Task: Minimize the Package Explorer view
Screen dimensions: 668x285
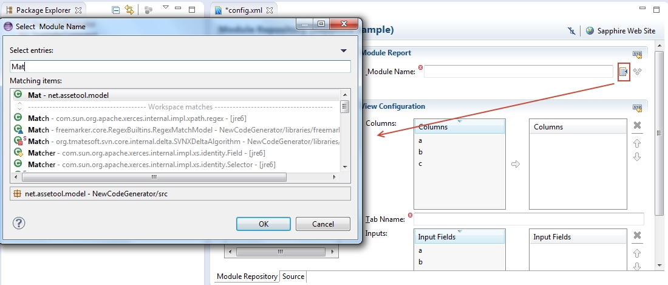Action: 178,9
